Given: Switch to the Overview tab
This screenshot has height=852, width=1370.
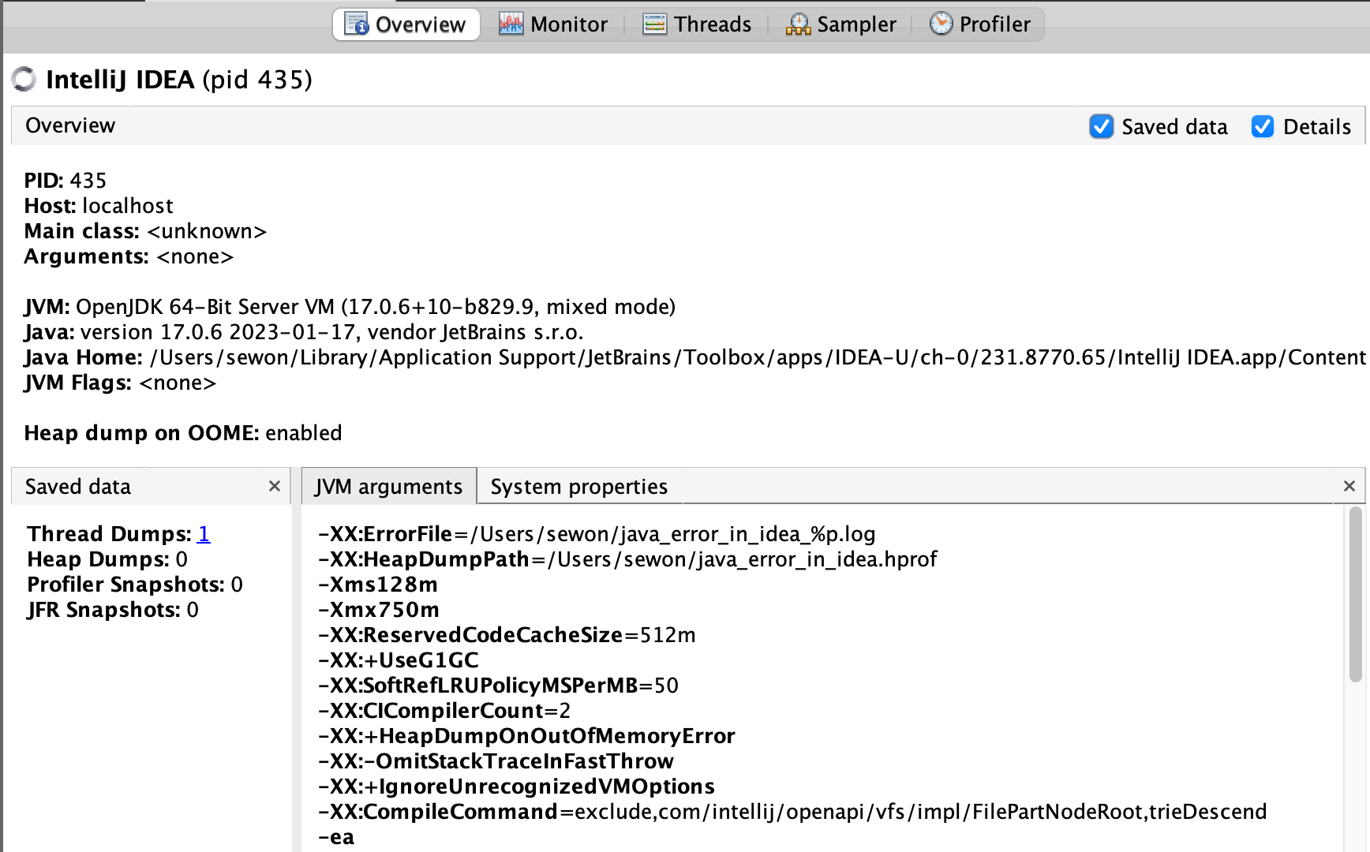Looking at the screenshot, I should [x=406, y=24].
